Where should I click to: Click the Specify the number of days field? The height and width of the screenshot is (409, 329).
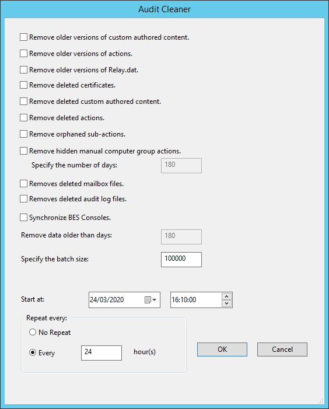pos(181,165)
